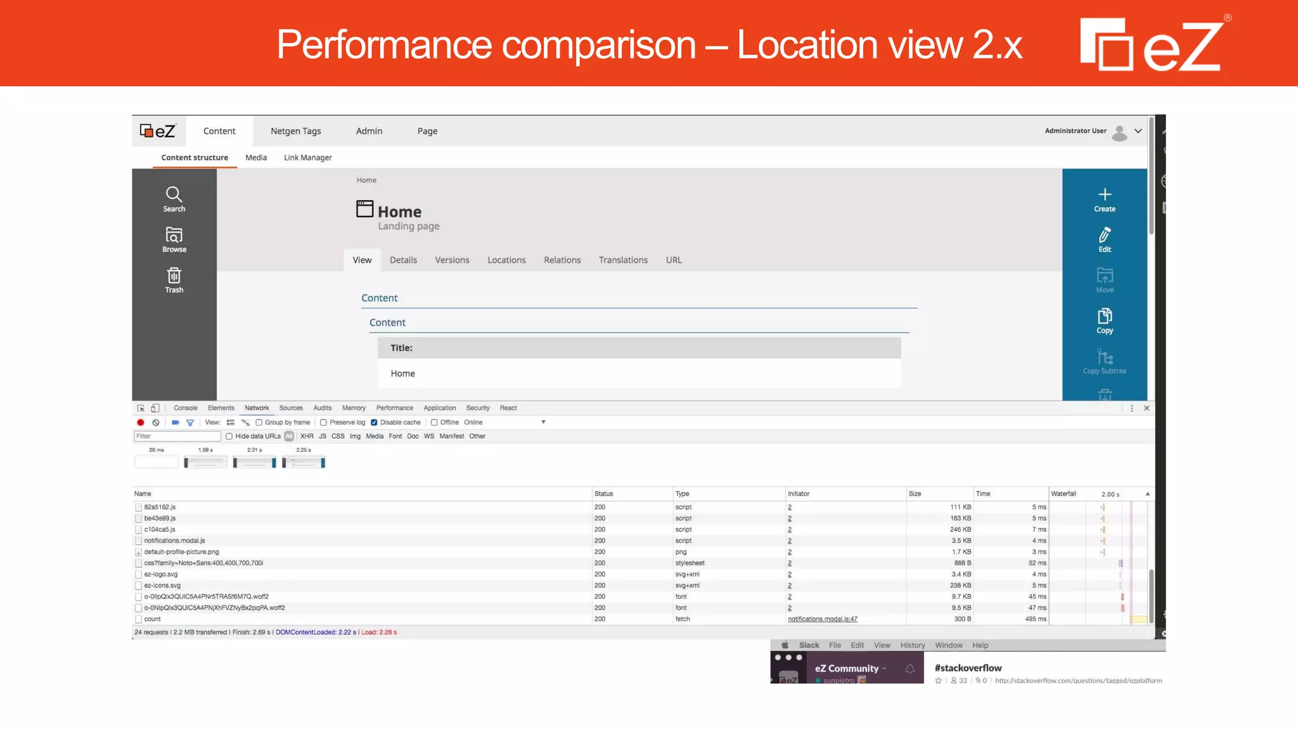Open the Apple menu in the Slack menu bar
This screenshot has width=1298, height=730.
pyautogui.click(x=785, y=645)
